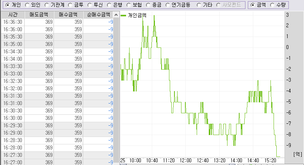
Task: Click the 시간 column header
Action: [13, 15]
